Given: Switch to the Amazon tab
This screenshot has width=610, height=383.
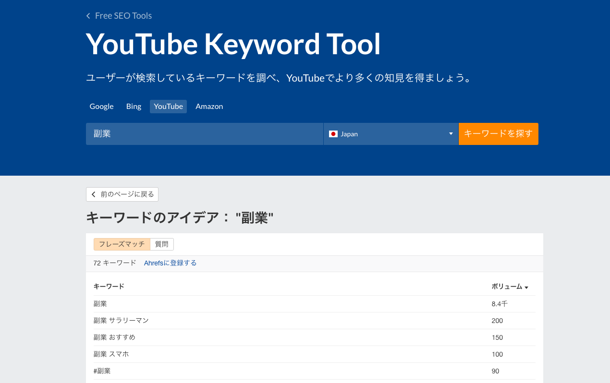Looking at the screenshot, I should (x=209, y=107).
